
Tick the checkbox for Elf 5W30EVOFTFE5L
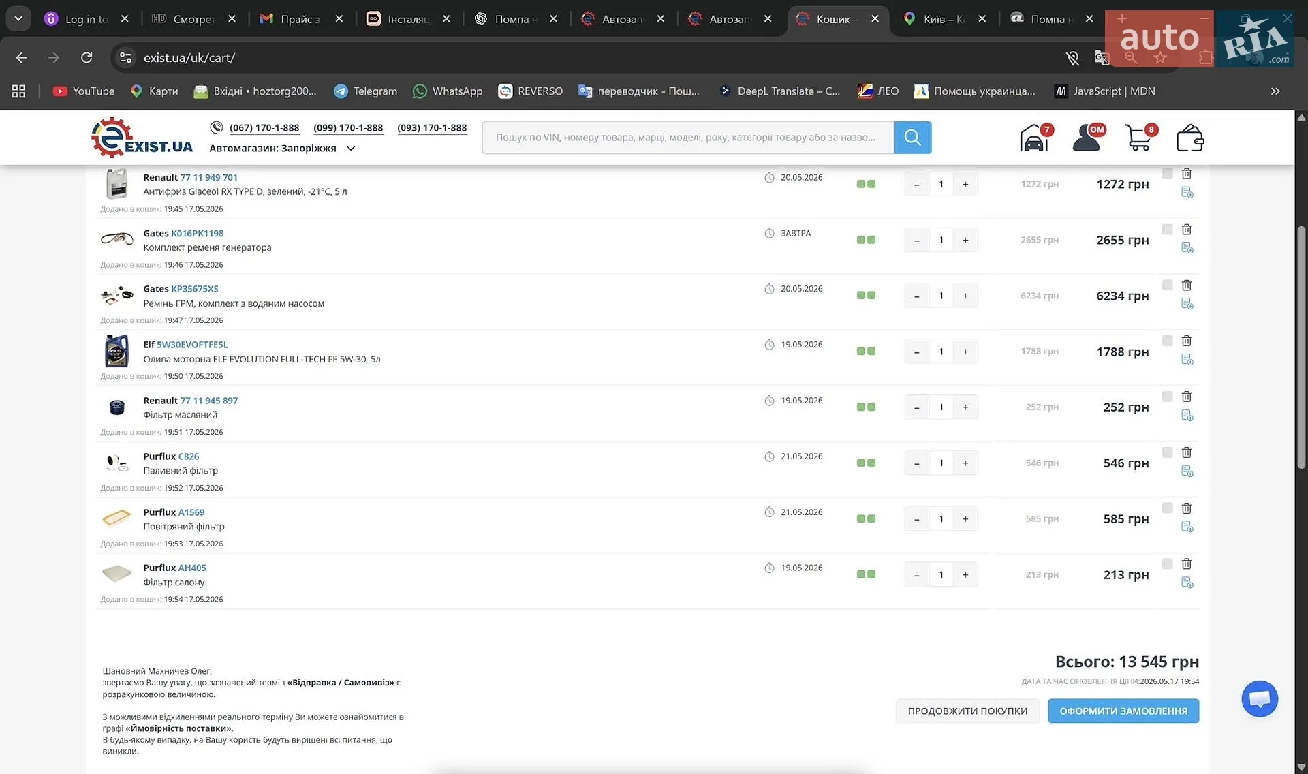1167,341
